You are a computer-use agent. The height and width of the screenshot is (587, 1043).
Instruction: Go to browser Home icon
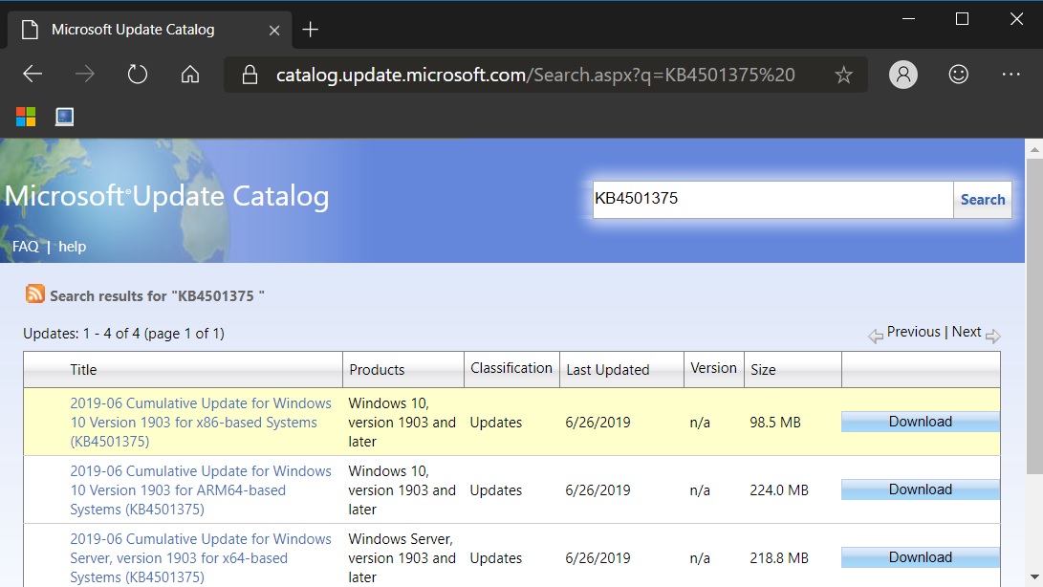click(x=190, y=75)
